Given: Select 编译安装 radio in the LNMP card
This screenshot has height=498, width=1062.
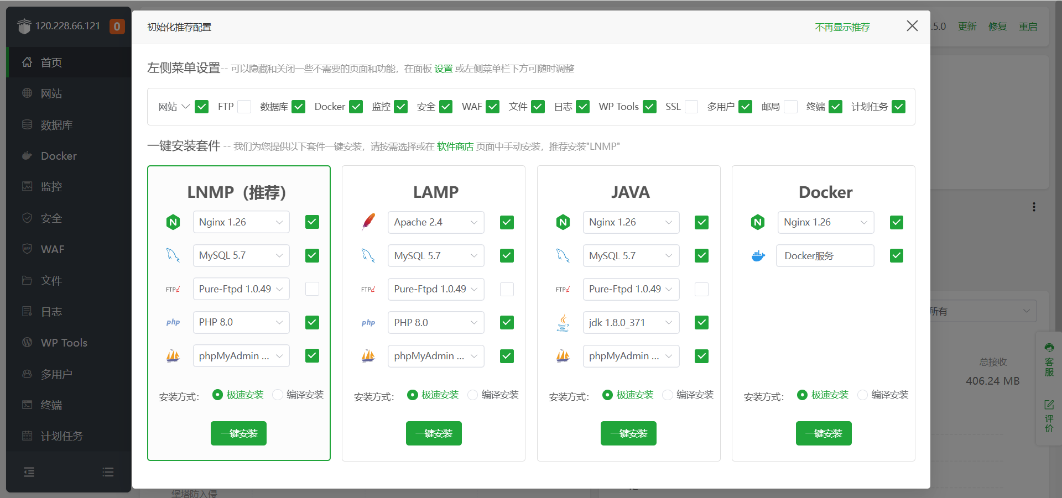Looking at the screenshot, I should 278,395.
